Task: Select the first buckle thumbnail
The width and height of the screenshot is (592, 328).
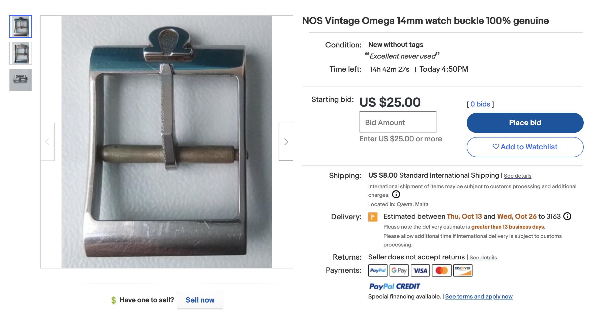Action: (21, 26)
